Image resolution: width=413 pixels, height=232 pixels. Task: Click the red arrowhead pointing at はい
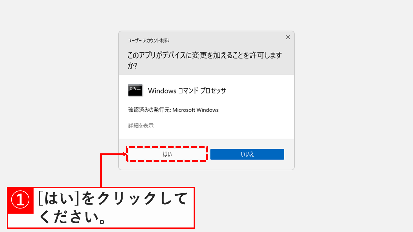tap(126, 154)
